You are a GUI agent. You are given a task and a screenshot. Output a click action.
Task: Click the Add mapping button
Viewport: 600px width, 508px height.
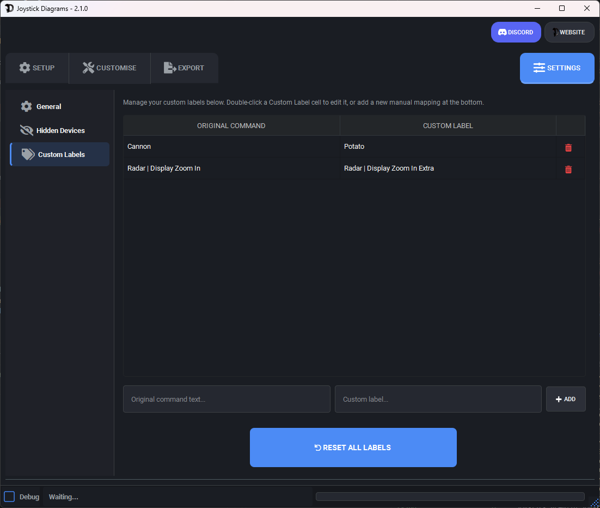coord(566,399)
